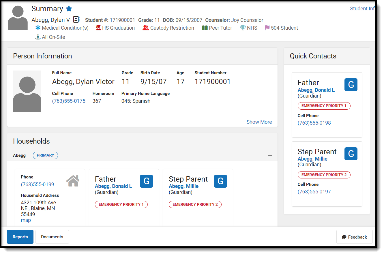Open the Documents button

click(x=52, y=237)
